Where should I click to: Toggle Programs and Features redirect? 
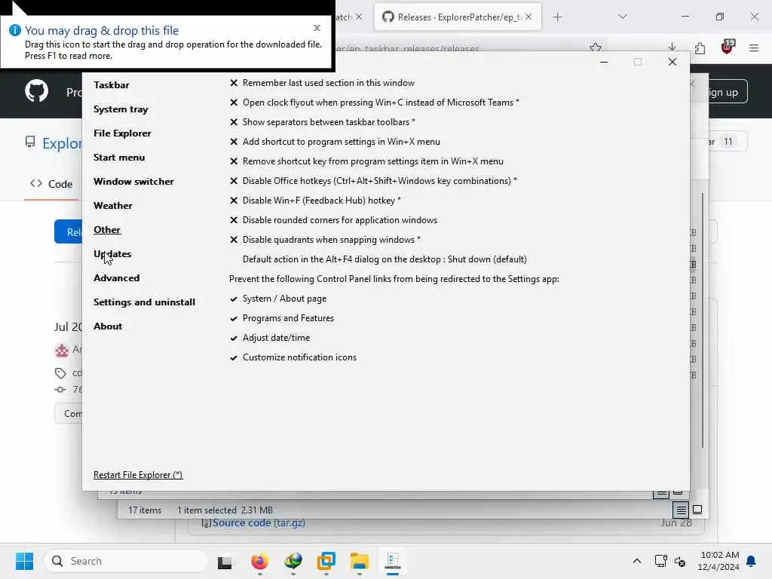282,319
